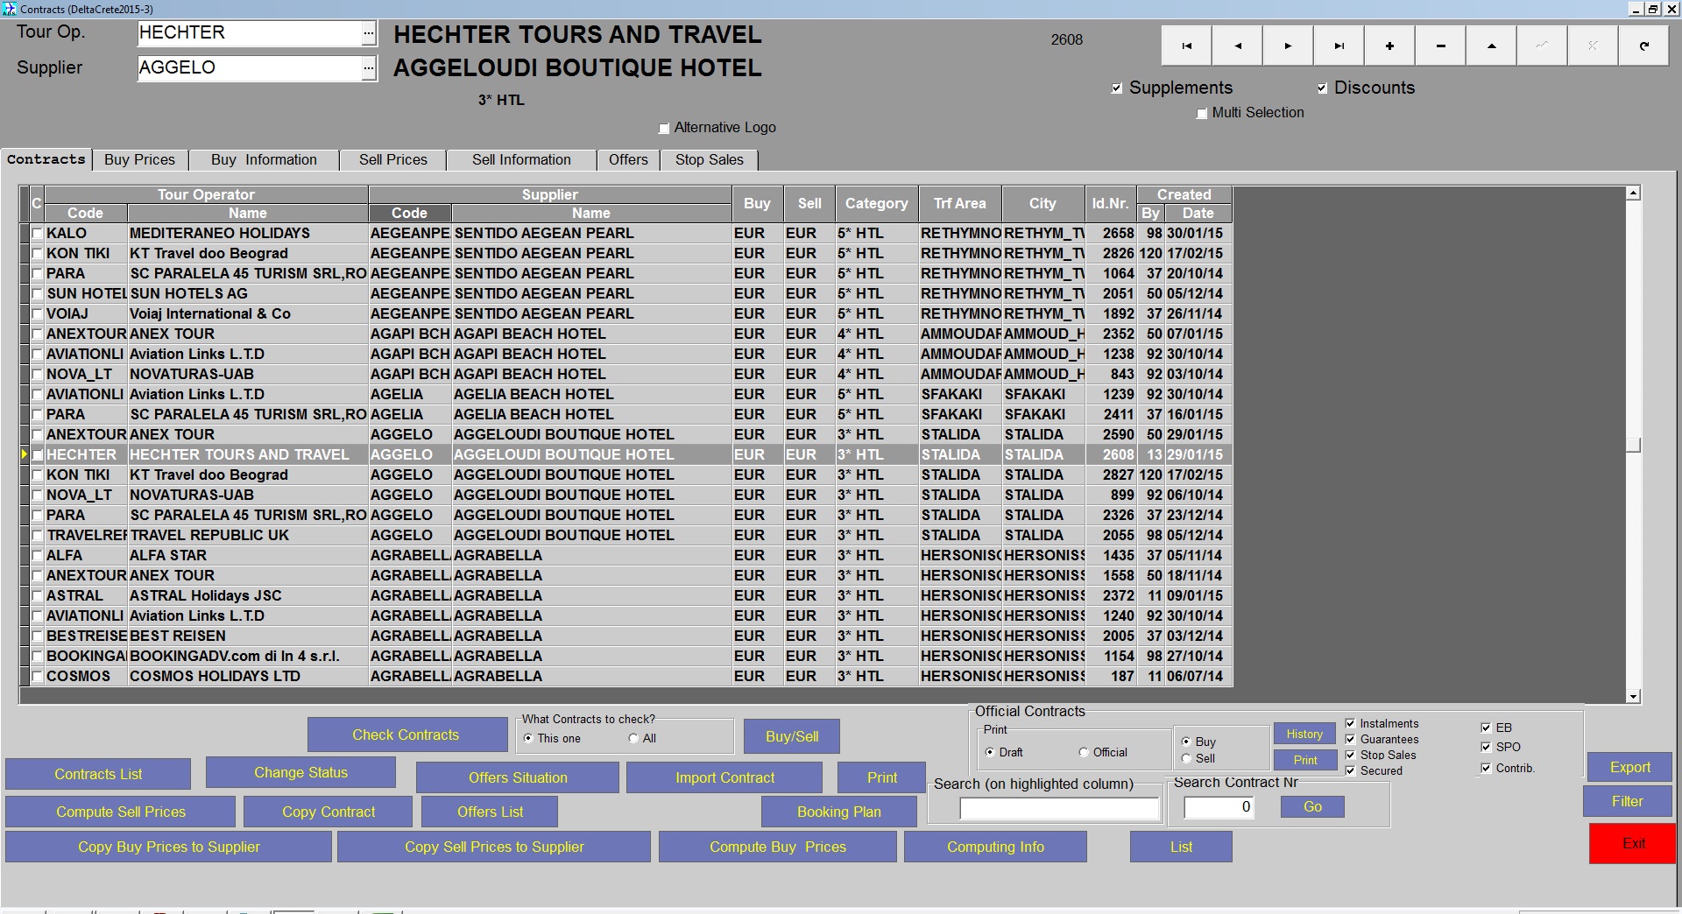Add new record with plus icon
1682x914 pixels.
1389,46
